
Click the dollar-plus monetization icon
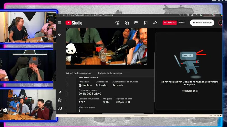(117, 23)
